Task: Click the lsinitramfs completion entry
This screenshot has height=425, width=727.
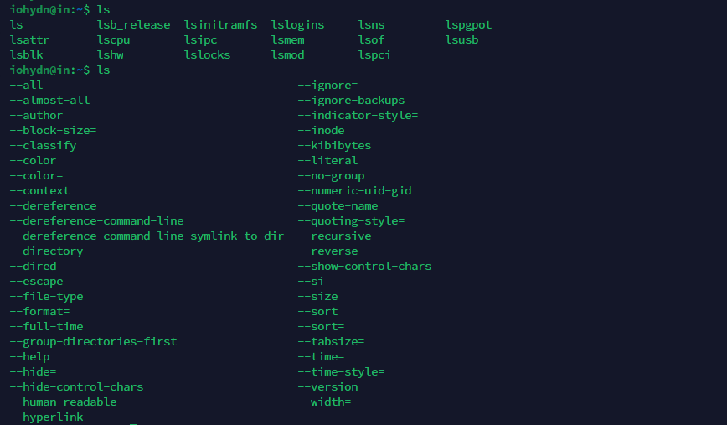Action: pos(220,25)
